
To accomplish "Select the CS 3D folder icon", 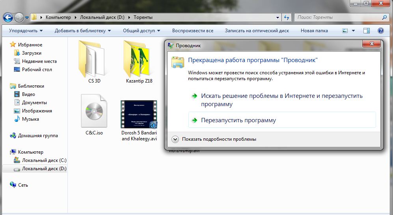I will coord(92,59).
